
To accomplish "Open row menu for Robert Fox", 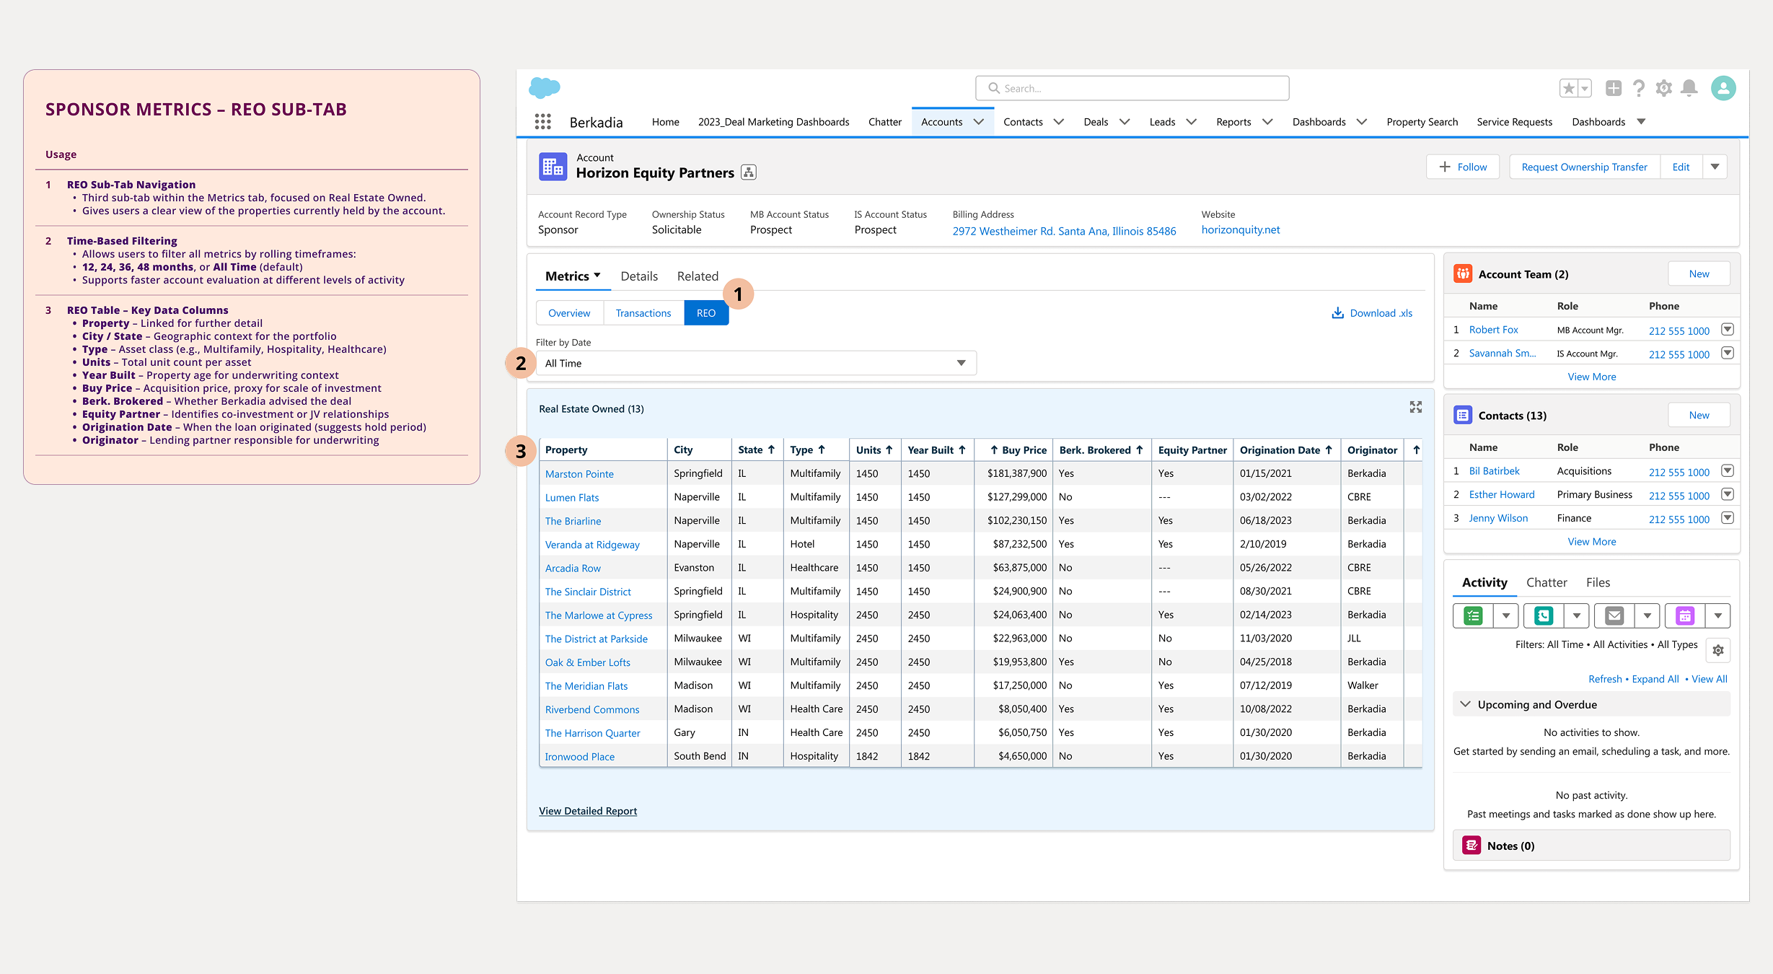I will 1728,330.
